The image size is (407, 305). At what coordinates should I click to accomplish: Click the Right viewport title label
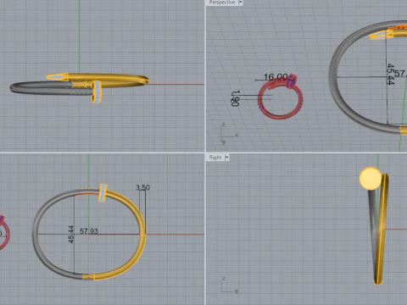[x=215, y=158]
